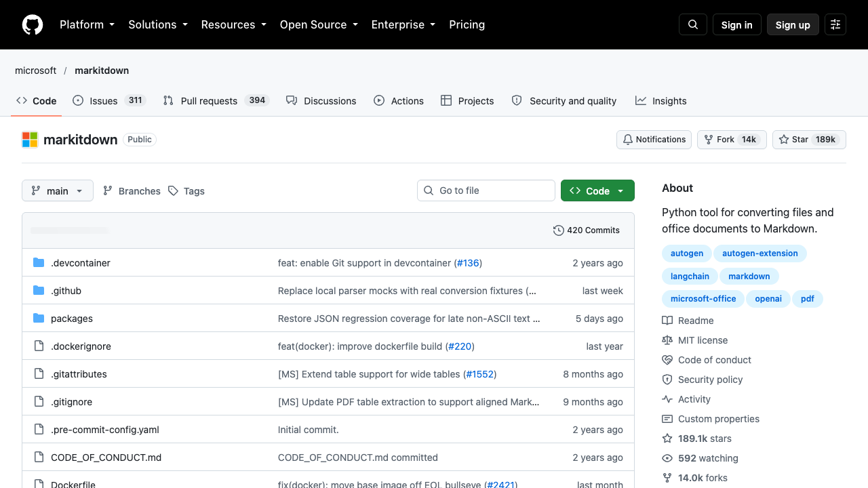Image resolution: width=868 pixels, height=488 pixels.
Task: Click the Microsoft logo avatar next to markitdown
Action: click(x=30, y=140)
